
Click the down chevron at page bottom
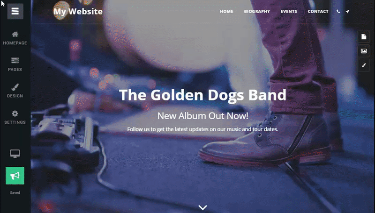coord(203,207)
